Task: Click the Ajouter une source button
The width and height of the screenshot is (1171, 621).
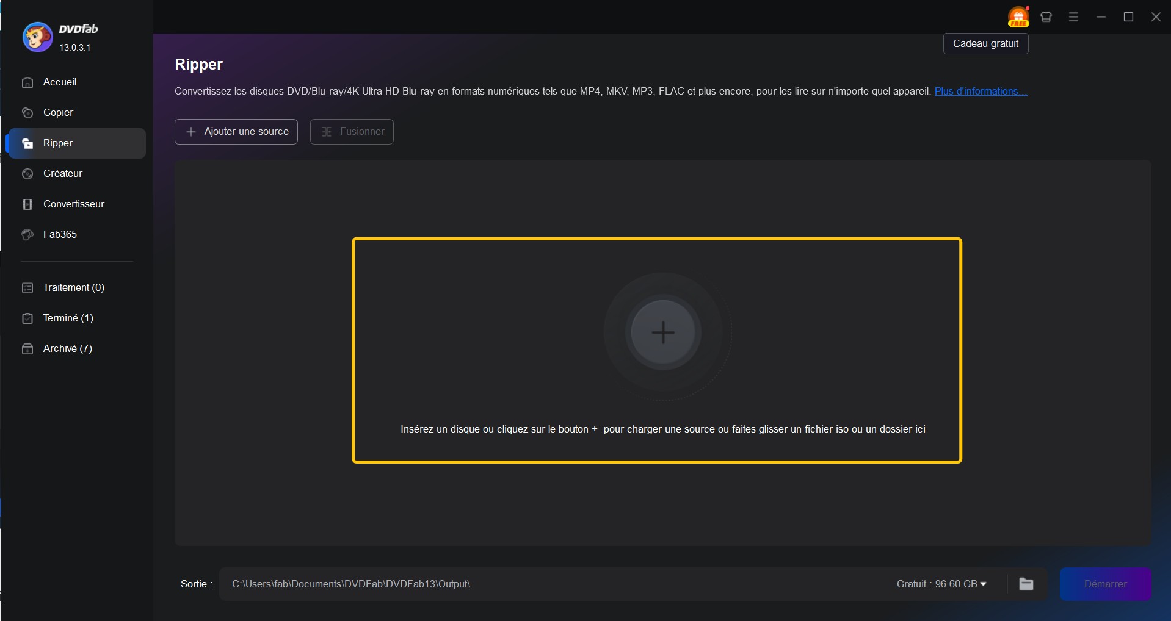Action: [236, 132]
